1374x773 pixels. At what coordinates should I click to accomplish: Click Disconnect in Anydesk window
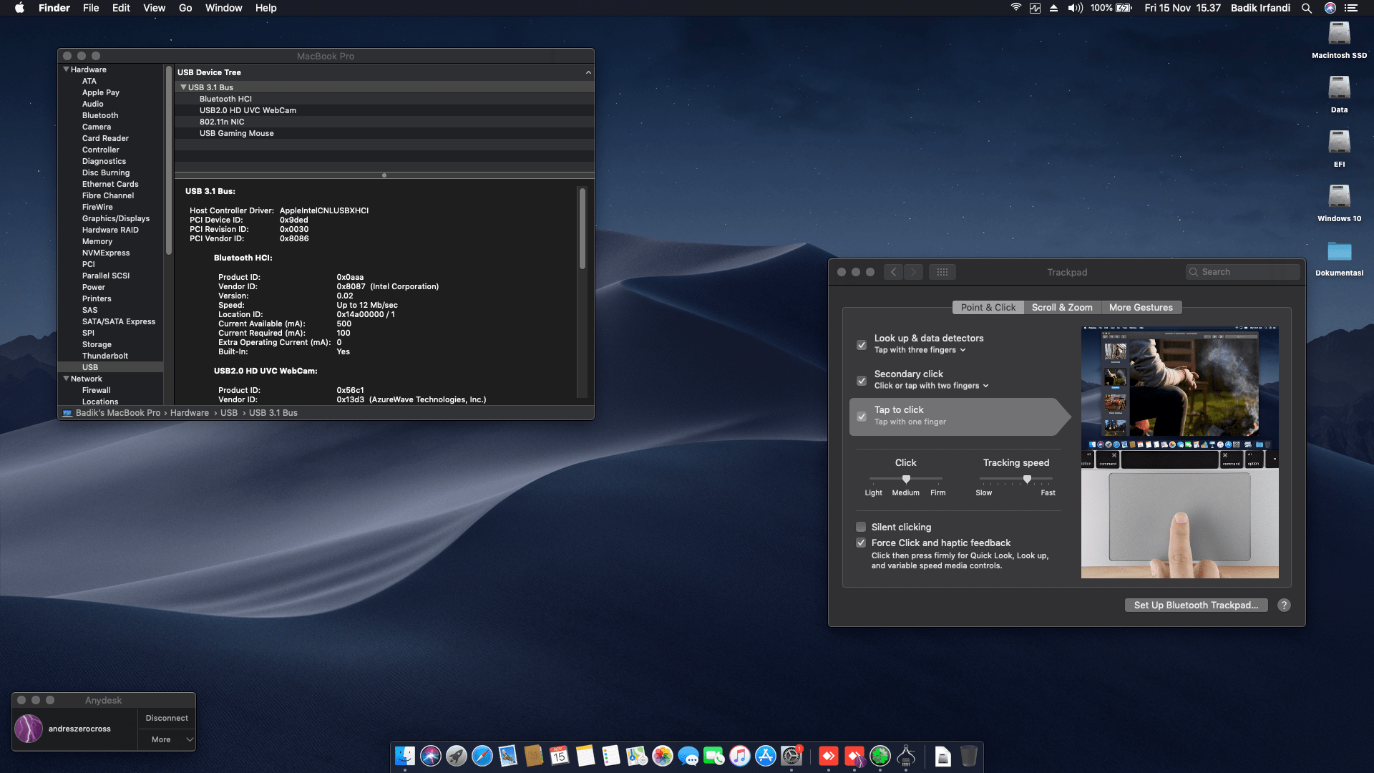coord(167,718)
